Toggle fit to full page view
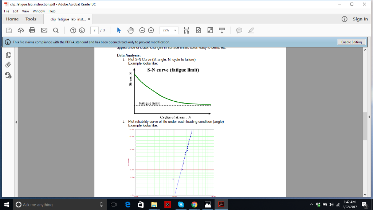Screen dimensions: 373x210 198,30
